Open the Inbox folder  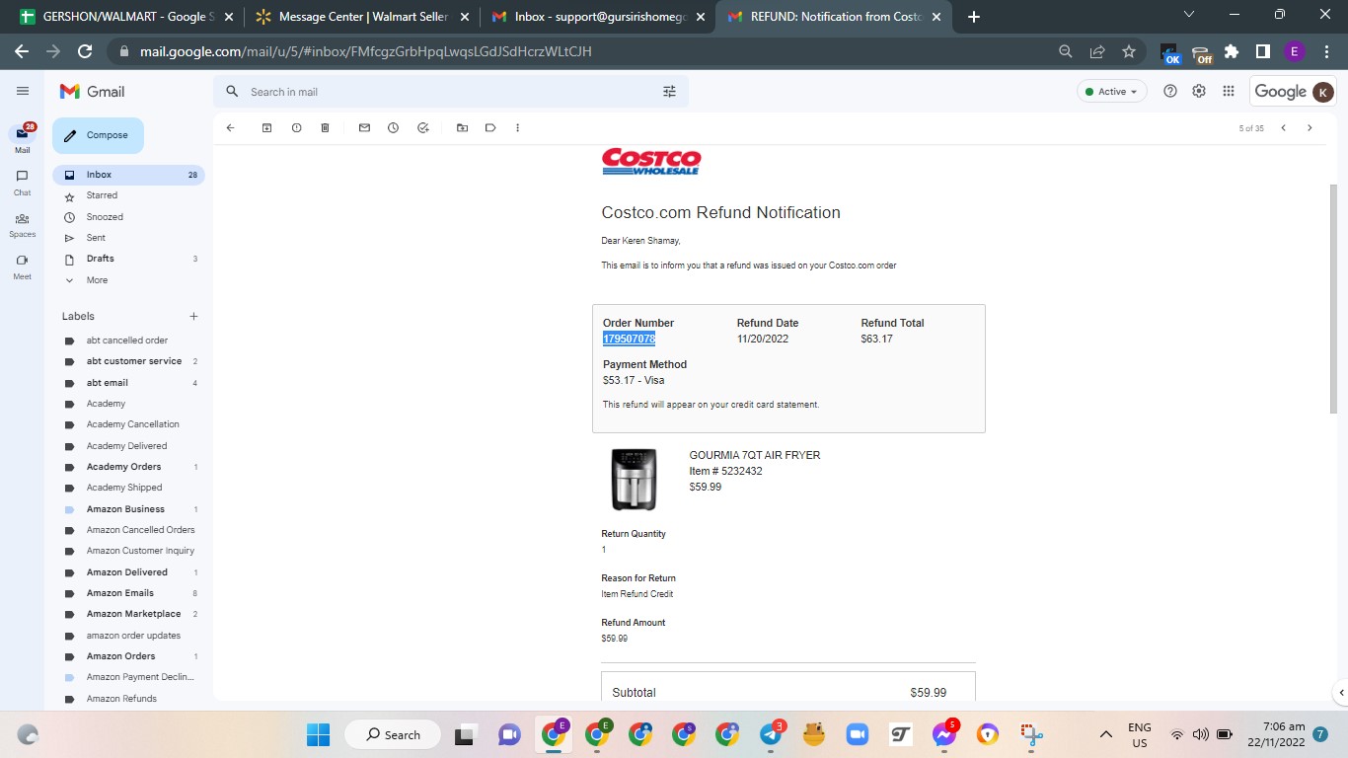[x=128, y=175]
